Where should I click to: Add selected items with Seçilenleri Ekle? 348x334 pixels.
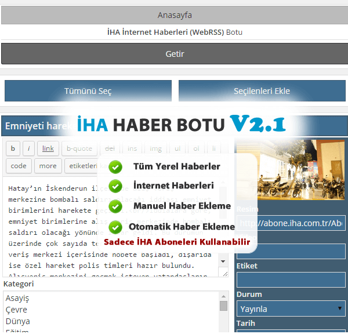[262, 91]
